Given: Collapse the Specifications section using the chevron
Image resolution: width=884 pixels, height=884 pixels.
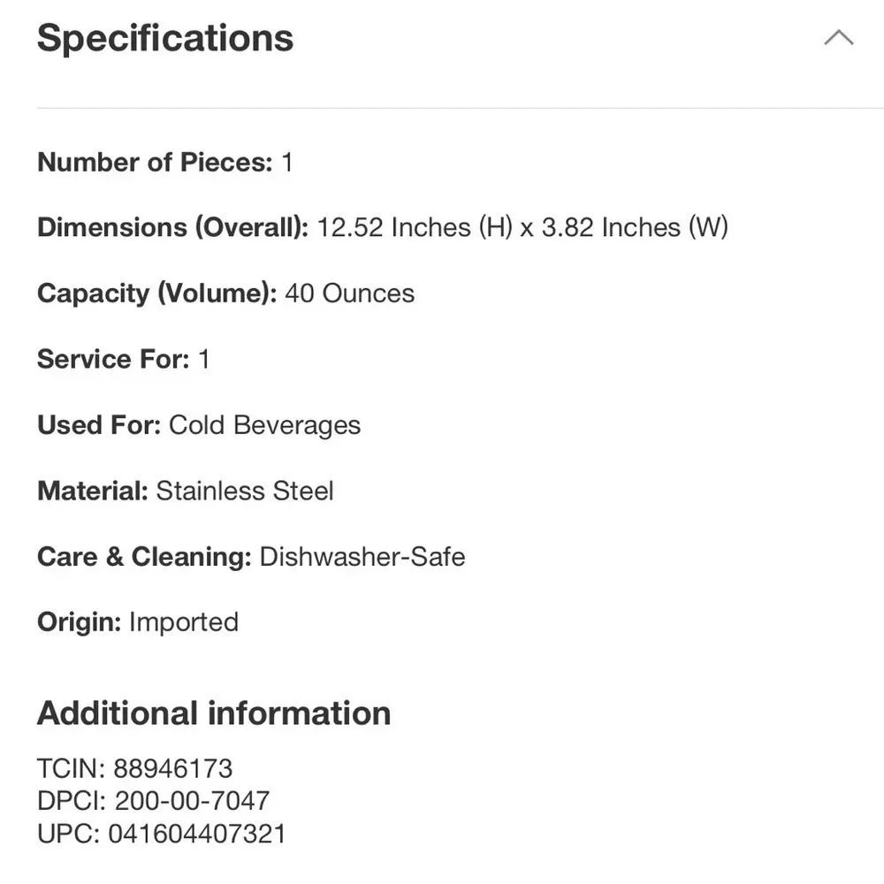Looking at the screenshot, I should pyautogui.click(x=838, y=38).
